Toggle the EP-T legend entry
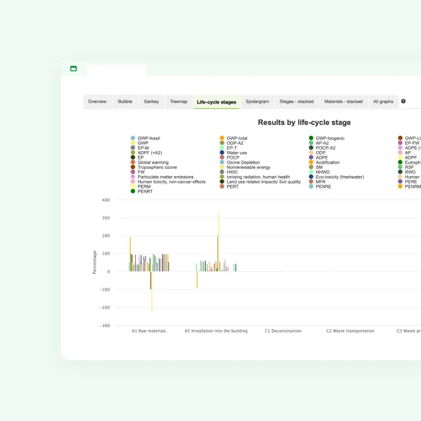421x421 pixels. [228, 148]
